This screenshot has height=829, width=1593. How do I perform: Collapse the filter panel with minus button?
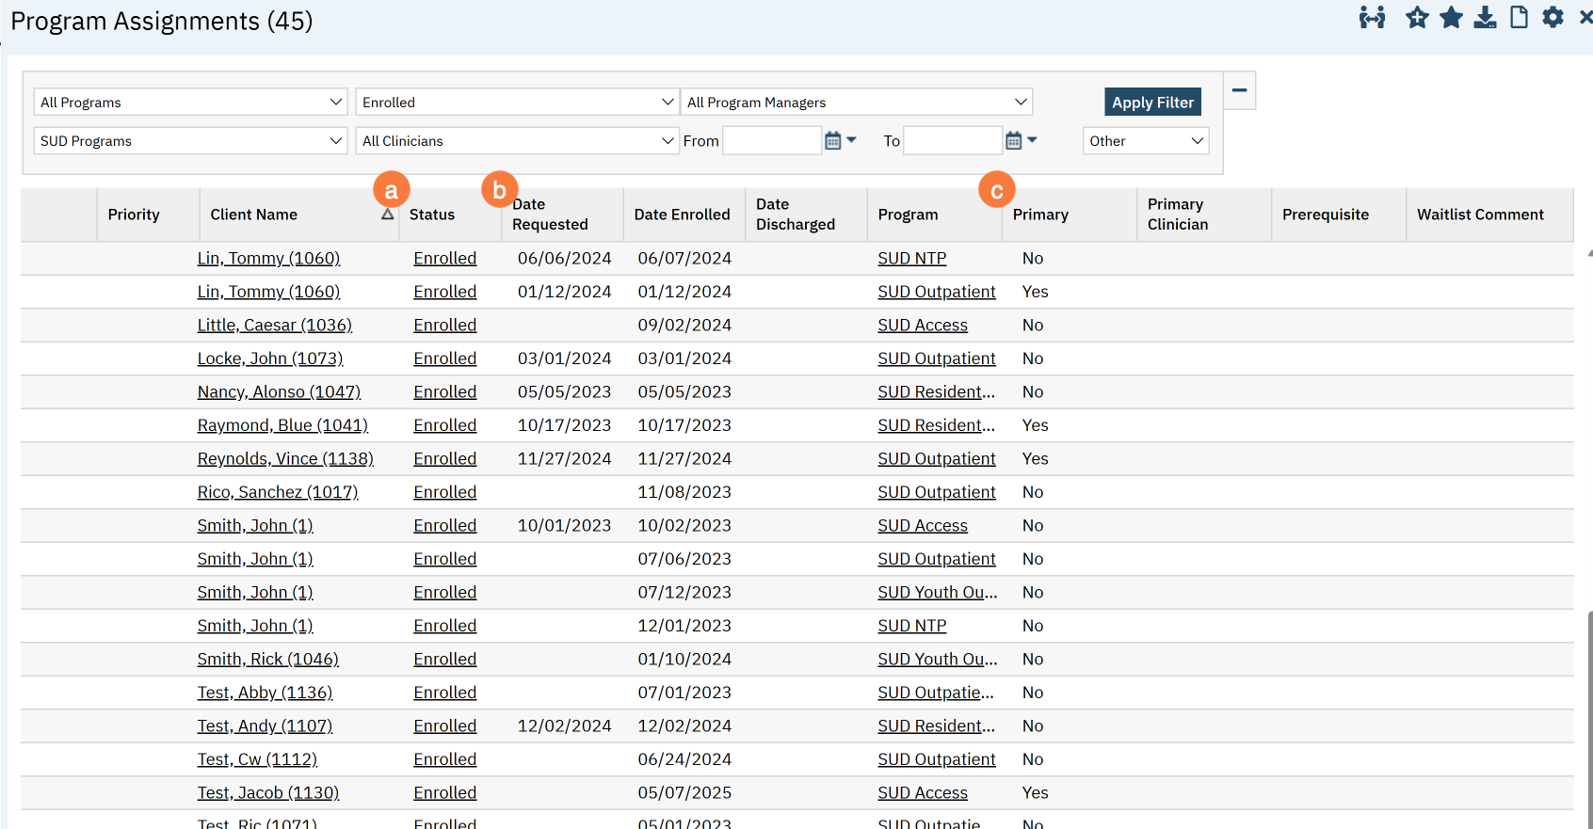pos(1239,90)
